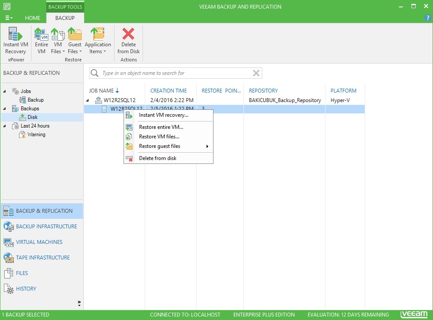Image resolution: width=433 pixels, height=320 pixels.
Task: Select the Disk tree item
Action: tap(32, 117)
